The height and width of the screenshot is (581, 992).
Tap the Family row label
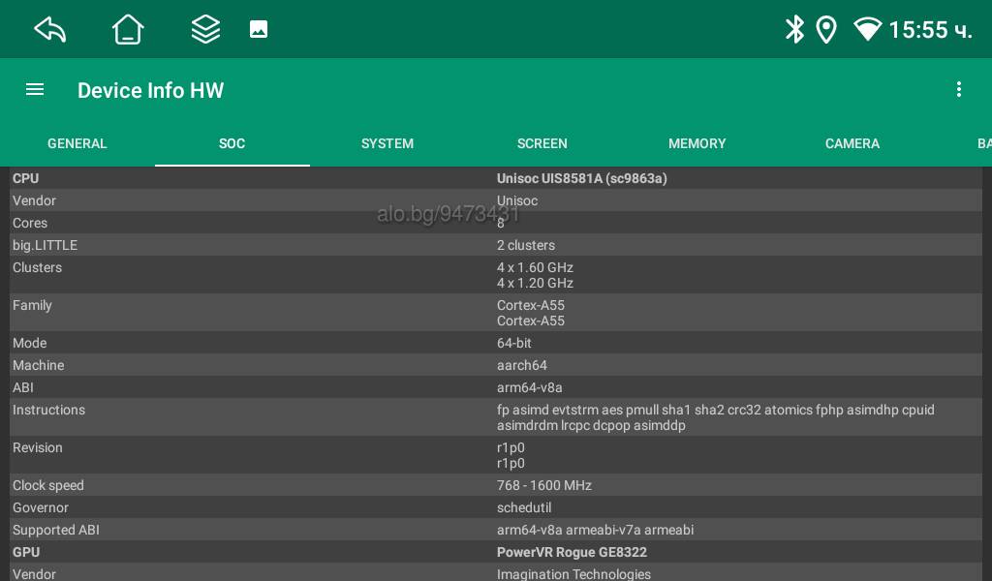tap(32, 305)
